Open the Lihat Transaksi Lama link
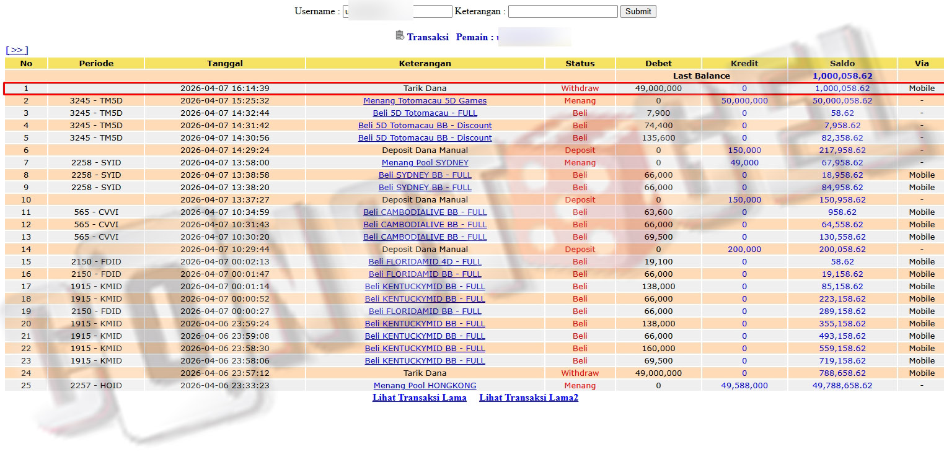944x470 pixels. coord(420,398)
